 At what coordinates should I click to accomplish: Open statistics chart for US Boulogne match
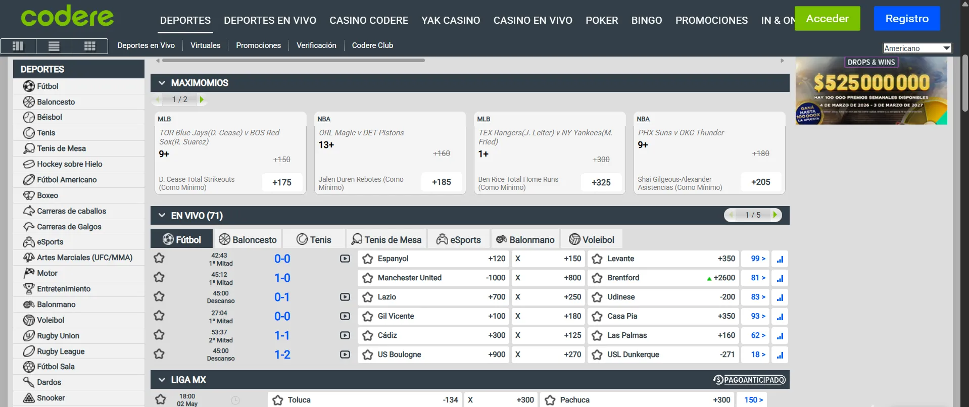tap(780, 355)
